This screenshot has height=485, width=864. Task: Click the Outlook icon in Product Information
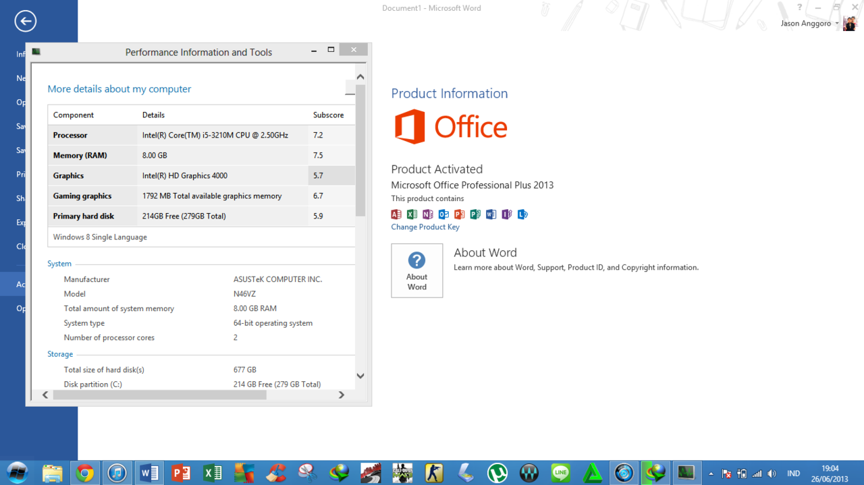(443, 215)
